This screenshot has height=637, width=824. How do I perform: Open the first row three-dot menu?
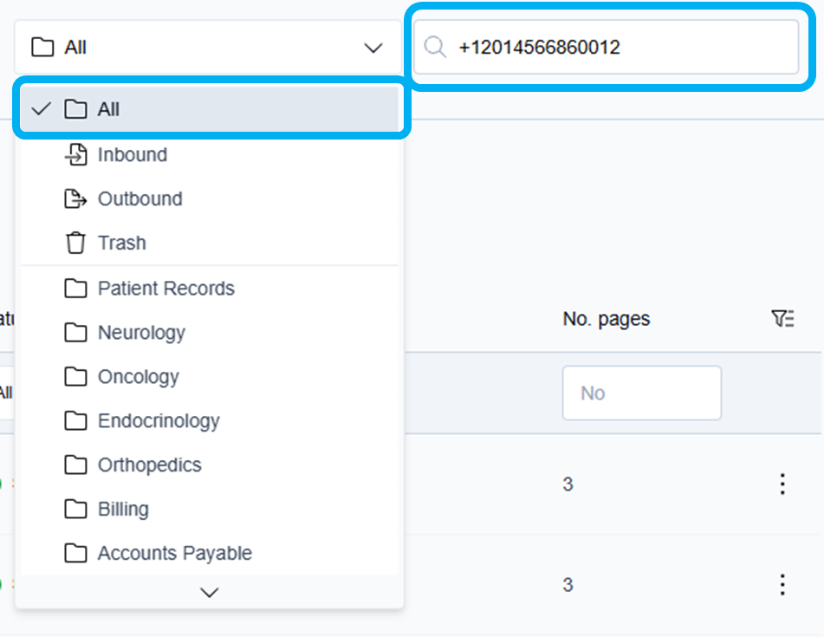pos(782,484)
